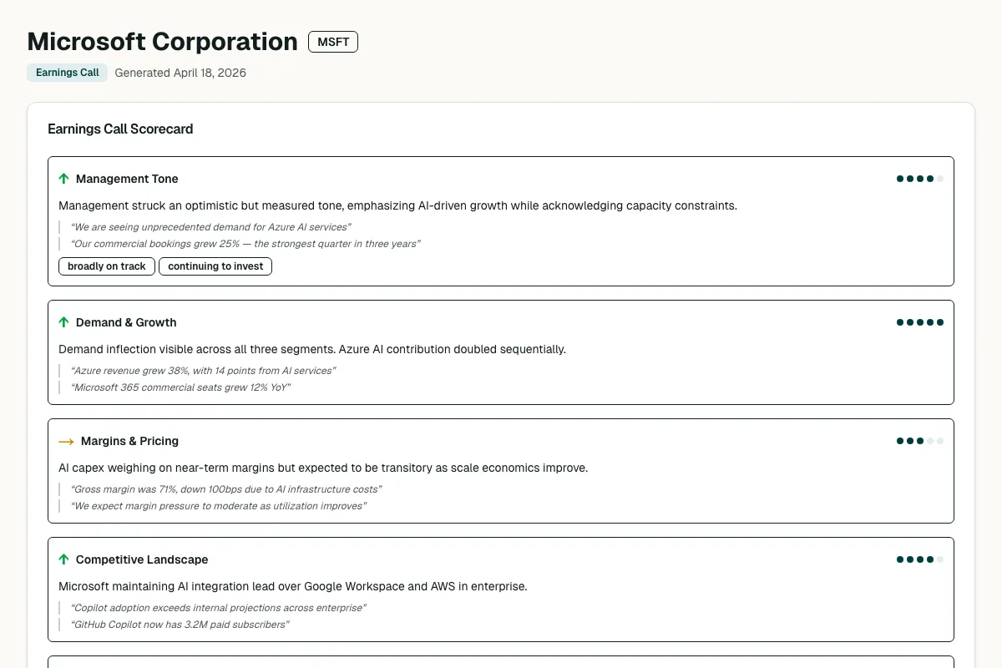Click the Margins & Pricing sideways arrow icon

pyautogui.click(x=66, y=441)
